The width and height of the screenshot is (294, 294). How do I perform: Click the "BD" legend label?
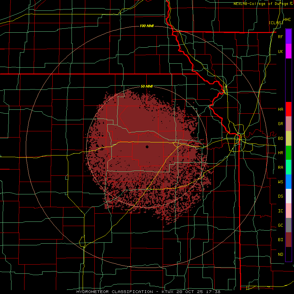(x=280, y=139)
